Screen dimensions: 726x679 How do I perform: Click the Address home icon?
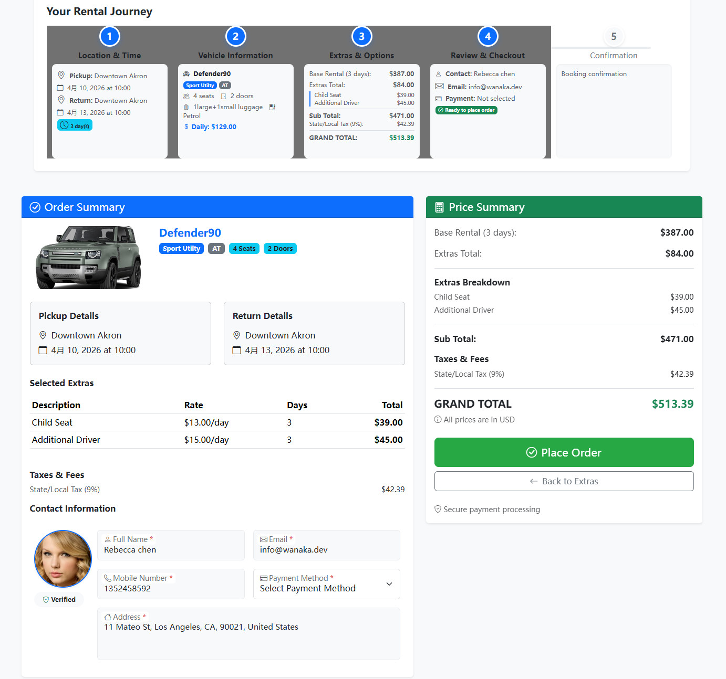coord(108,617)
